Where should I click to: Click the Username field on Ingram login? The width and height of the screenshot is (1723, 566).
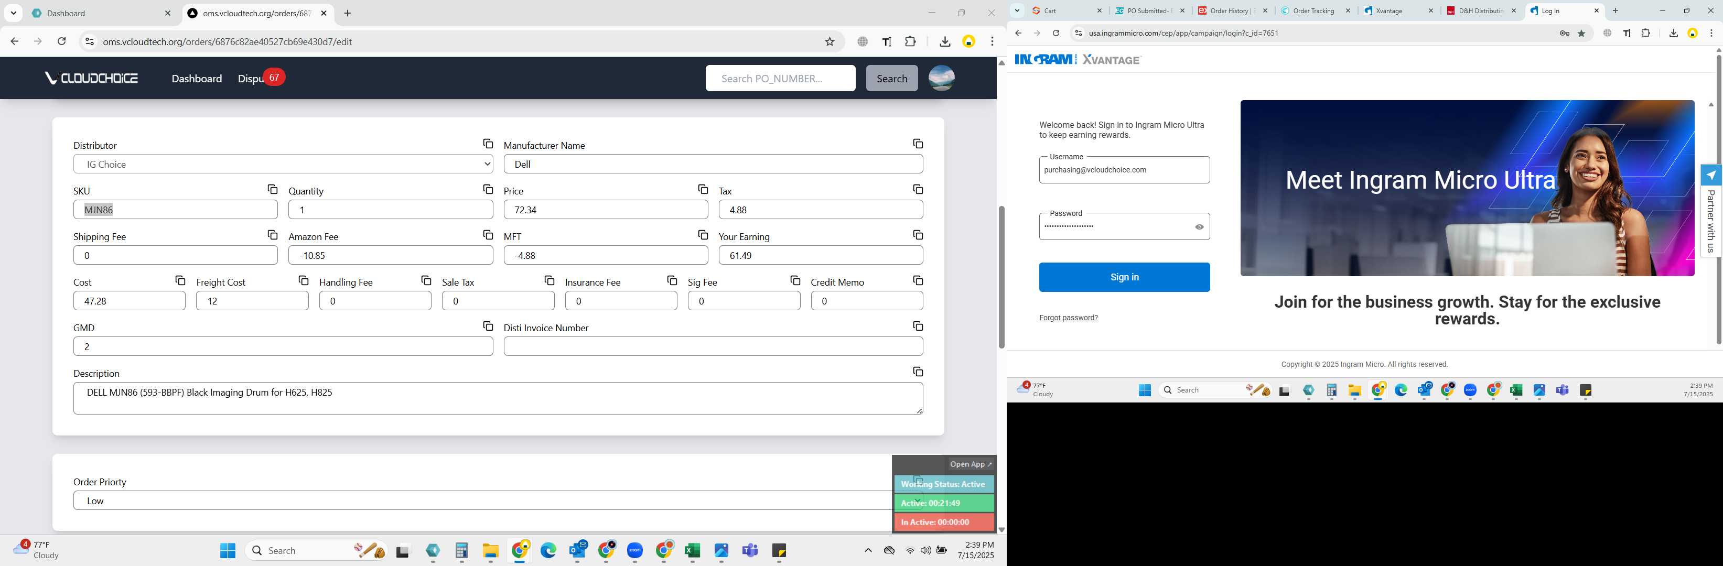[1124, 170]
